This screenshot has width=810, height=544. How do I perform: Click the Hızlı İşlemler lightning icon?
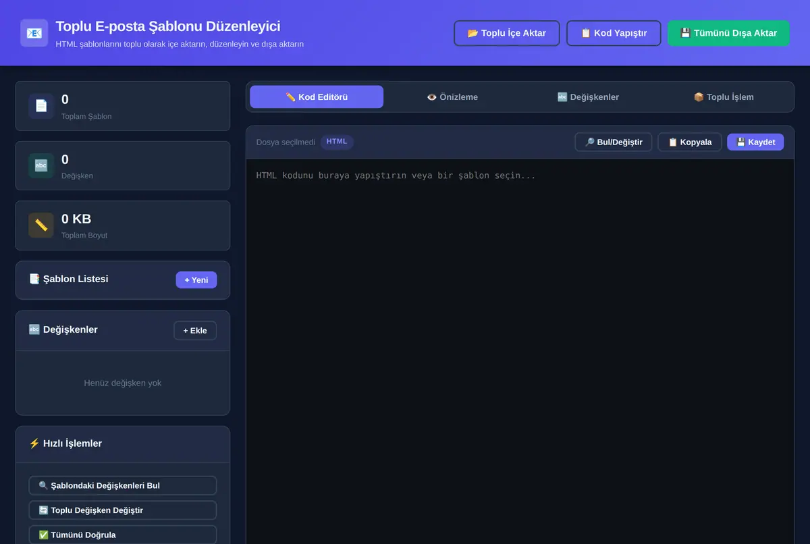pos(34,443)
